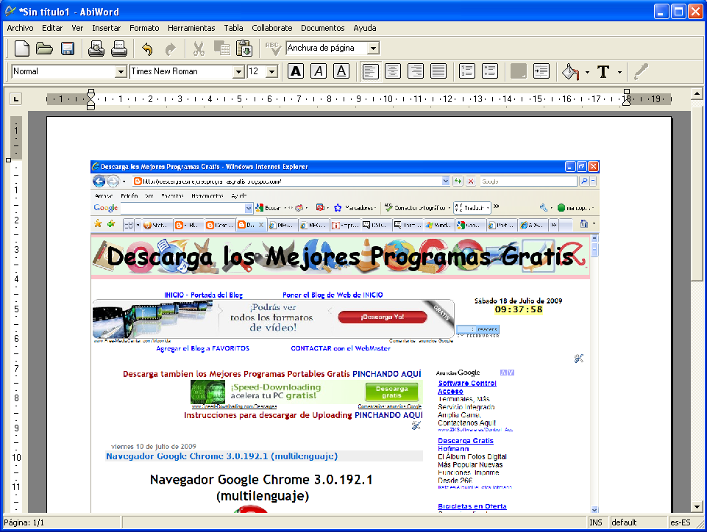Click the ruler tab-type selector box
707x532 pixels.
pyautogui.click(x=15, y=98)
